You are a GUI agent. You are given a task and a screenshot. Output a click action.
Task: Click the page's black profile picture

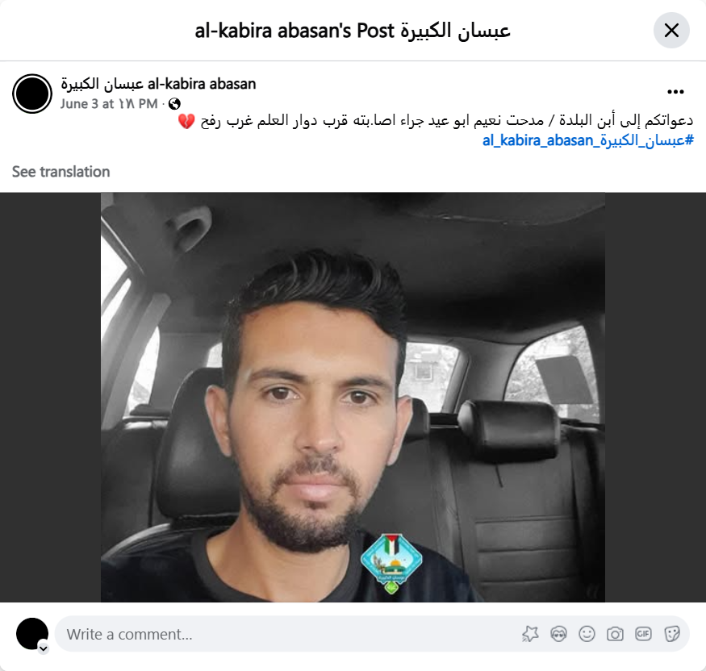(32, 94)
